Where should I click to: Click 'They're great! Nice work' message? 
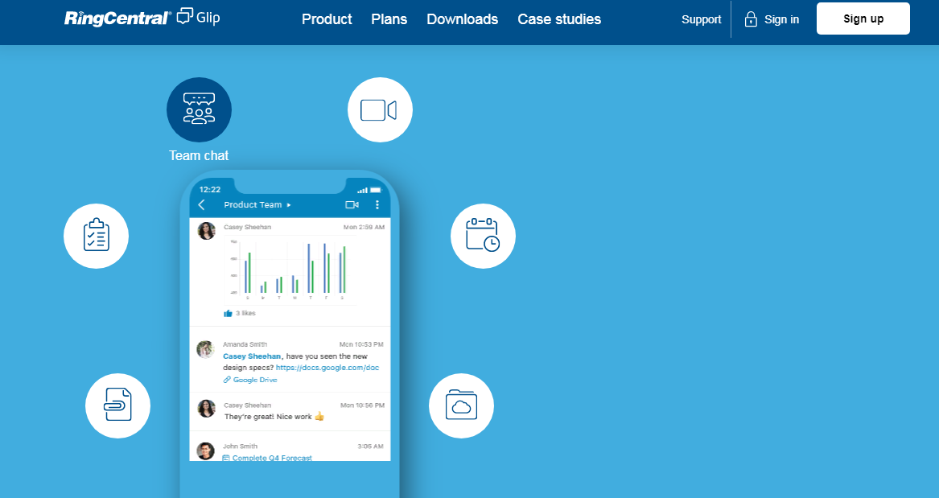coord(274,417)
